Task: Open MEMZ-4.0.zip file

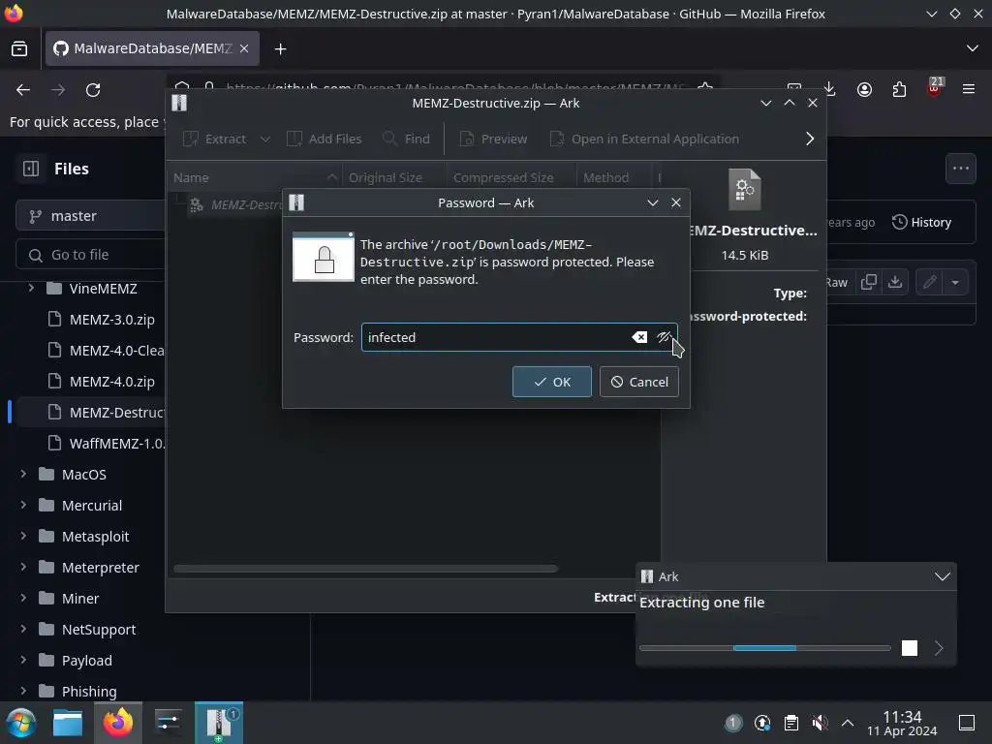Action: 112,382
